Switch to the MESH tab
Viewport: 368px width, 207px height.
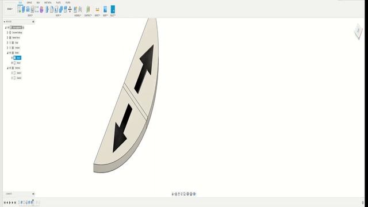38,2
